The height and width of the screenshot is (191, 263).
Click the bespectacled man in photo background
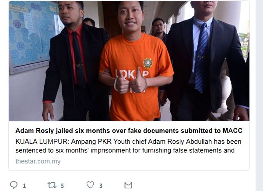[158, 28]
